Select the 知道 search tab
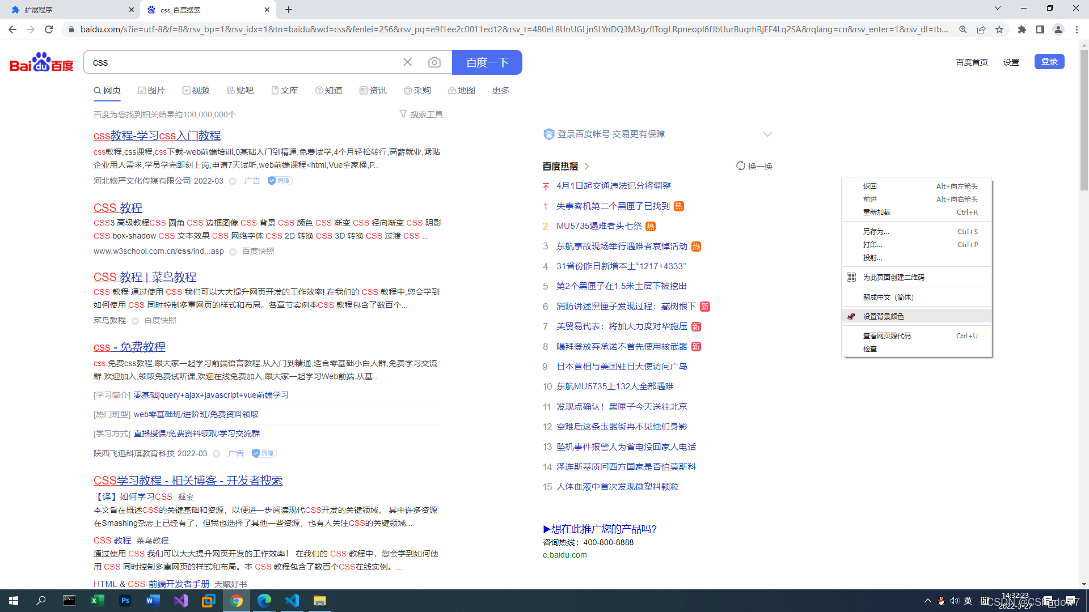This screenshot has height=612, width=1089. pyautogui.click(x=329, y=91)
